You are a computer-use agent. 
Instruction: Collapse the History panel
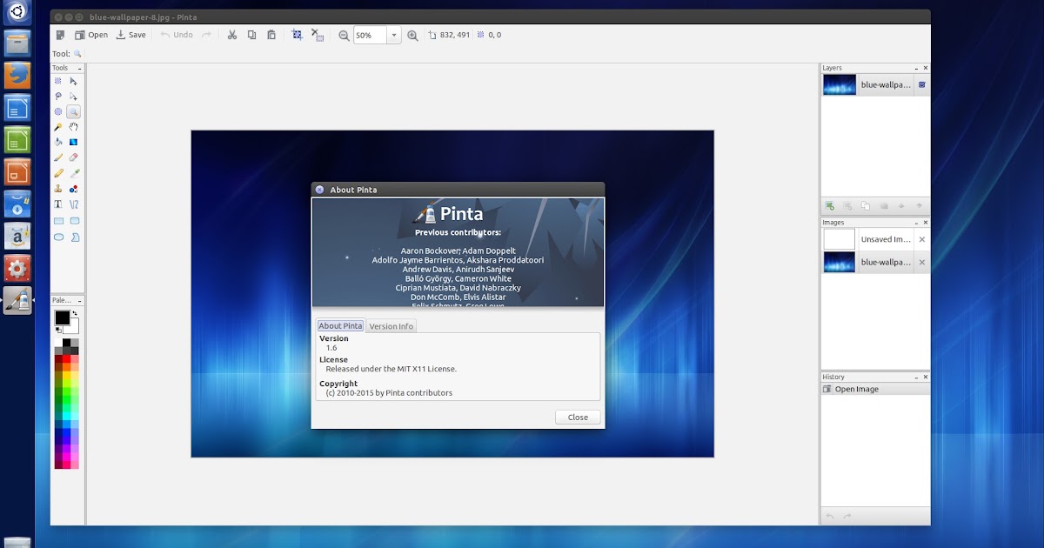915,377
